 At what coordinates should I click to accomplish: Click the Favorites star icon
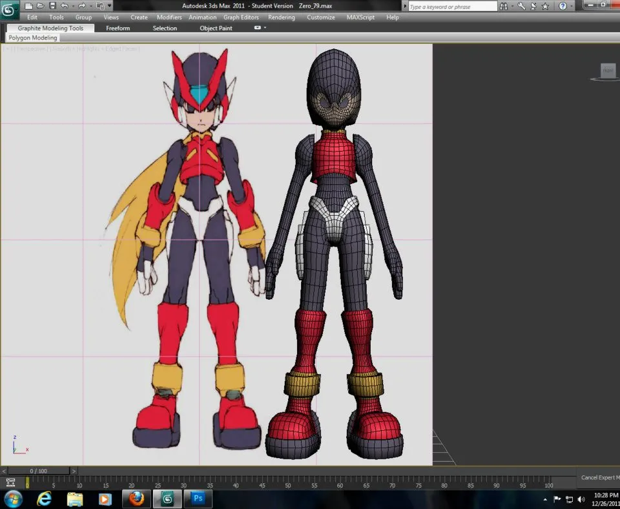pyautogui.click(x=546, y=6)
